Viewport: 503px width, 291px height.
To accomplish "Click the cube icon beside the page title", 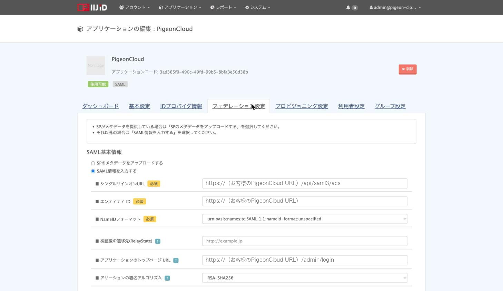I will click(x=80, y=29).
